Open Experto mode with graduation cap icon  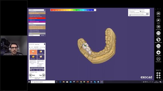click(158, 20)
